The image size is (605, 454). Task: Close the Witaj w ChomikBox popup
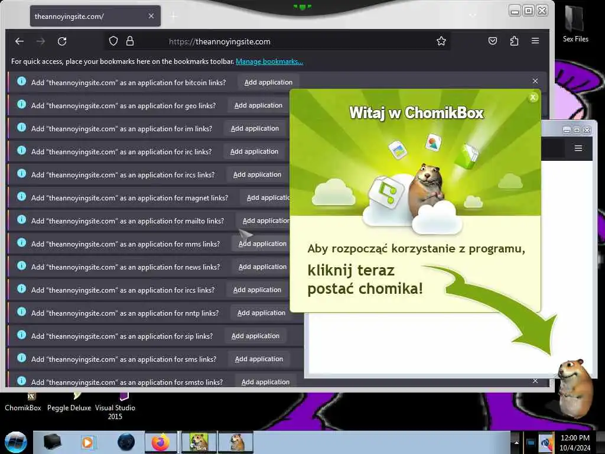coord(533,98)
